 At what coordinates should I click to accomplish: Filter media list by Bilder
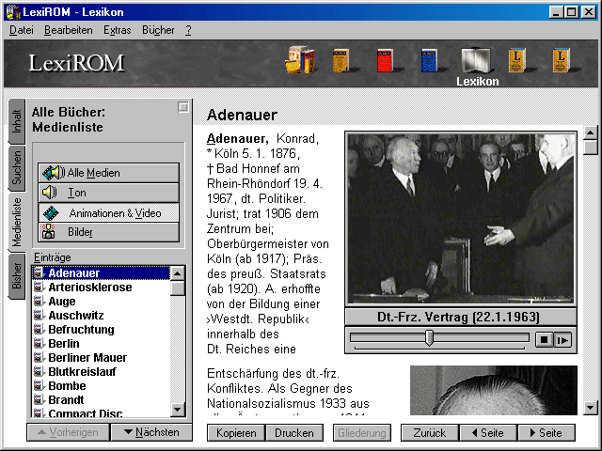coord(109,232)
